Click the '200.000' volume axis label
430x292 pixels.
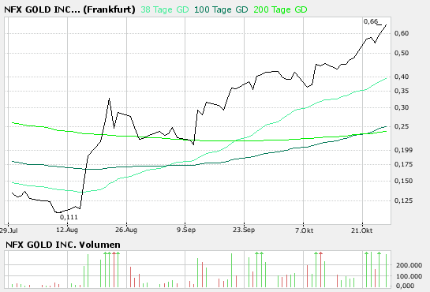coord(409,265)
